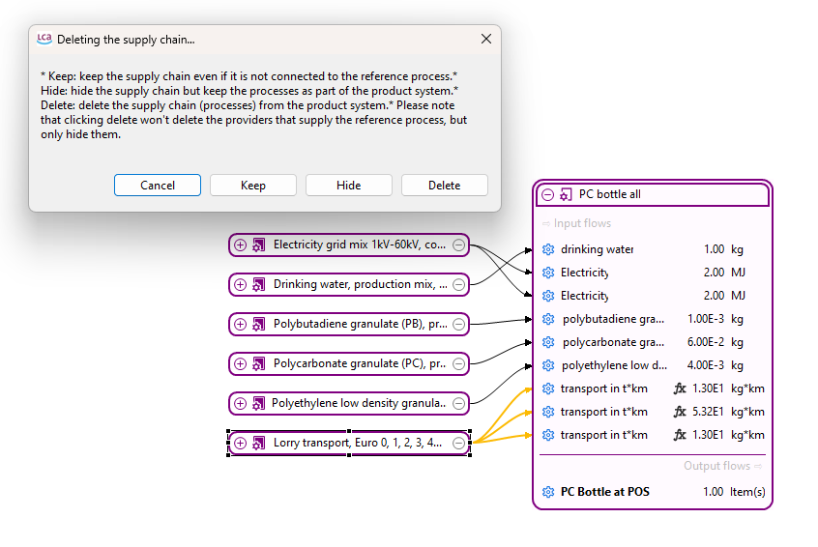The height and width of the screenshot is (547, 818).
Task: Click the PC Bottle at POS flow icon
Action: [x=548, y=492]
